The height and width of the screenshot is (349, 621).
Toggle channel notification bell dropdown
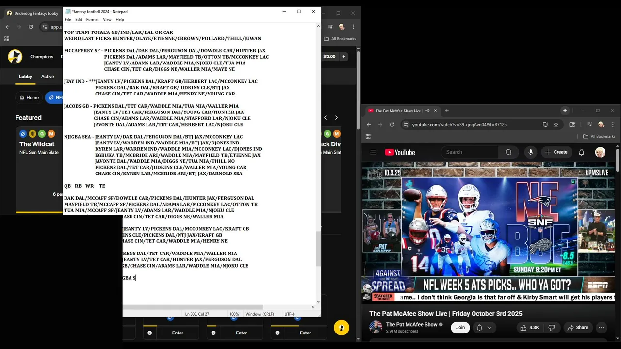coord(485,328)
